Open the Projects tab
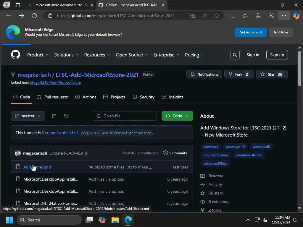Image resolution: width=303 pixels, height=227 pixels. point(114,97)
